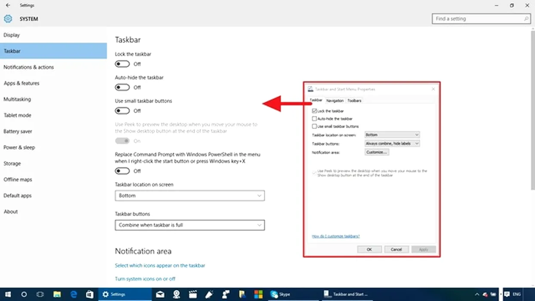Expand the Taskbar location on screen dropdown
This screenshot has height=301, width=535.
(x=190, y=196)
